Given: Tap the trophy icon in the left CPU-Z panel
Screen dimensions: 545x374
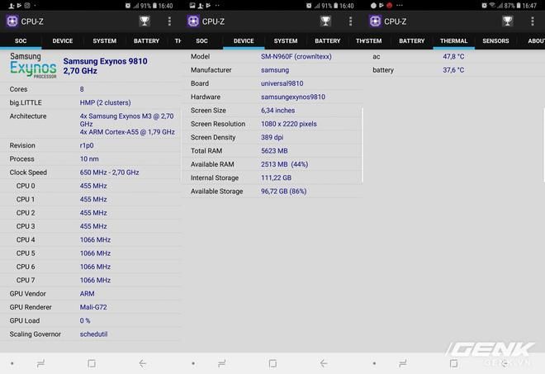Looking at the screenshot, I should 145,21.
